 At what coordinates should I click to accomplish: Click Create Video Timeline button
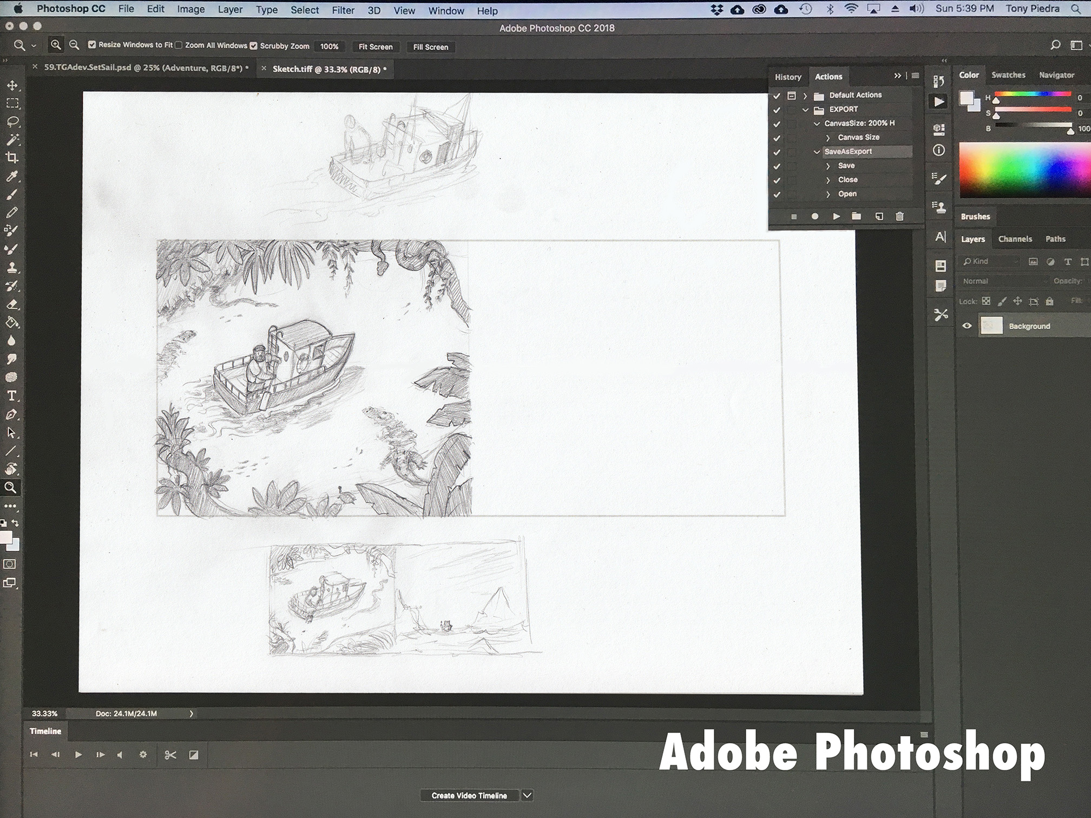[x=469, y=795]
